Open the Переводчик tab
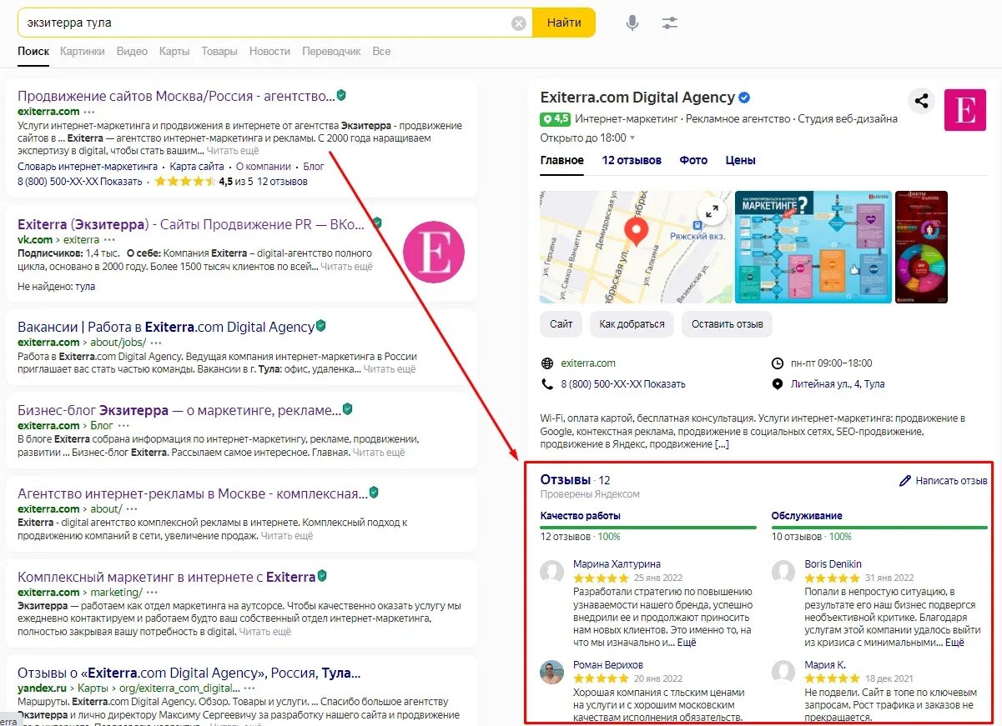Screen dimensions: 1002x726 [x=331, y=51]
